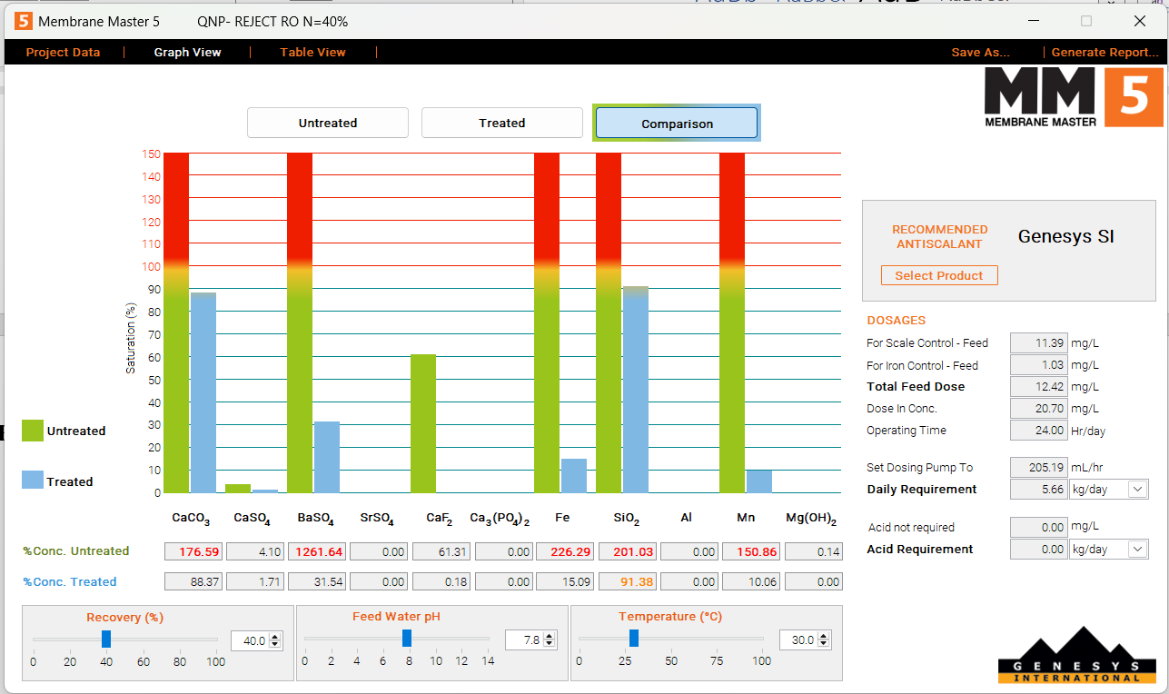The image size is (1169, 694).
Task: Show the Untreated graph
Action: pyautogui.click(x=328, y=123)
